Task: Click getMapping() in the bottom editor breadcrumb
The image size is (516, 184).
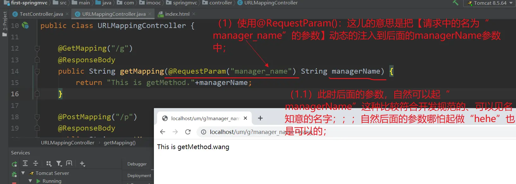Action: tap(120, 143)
